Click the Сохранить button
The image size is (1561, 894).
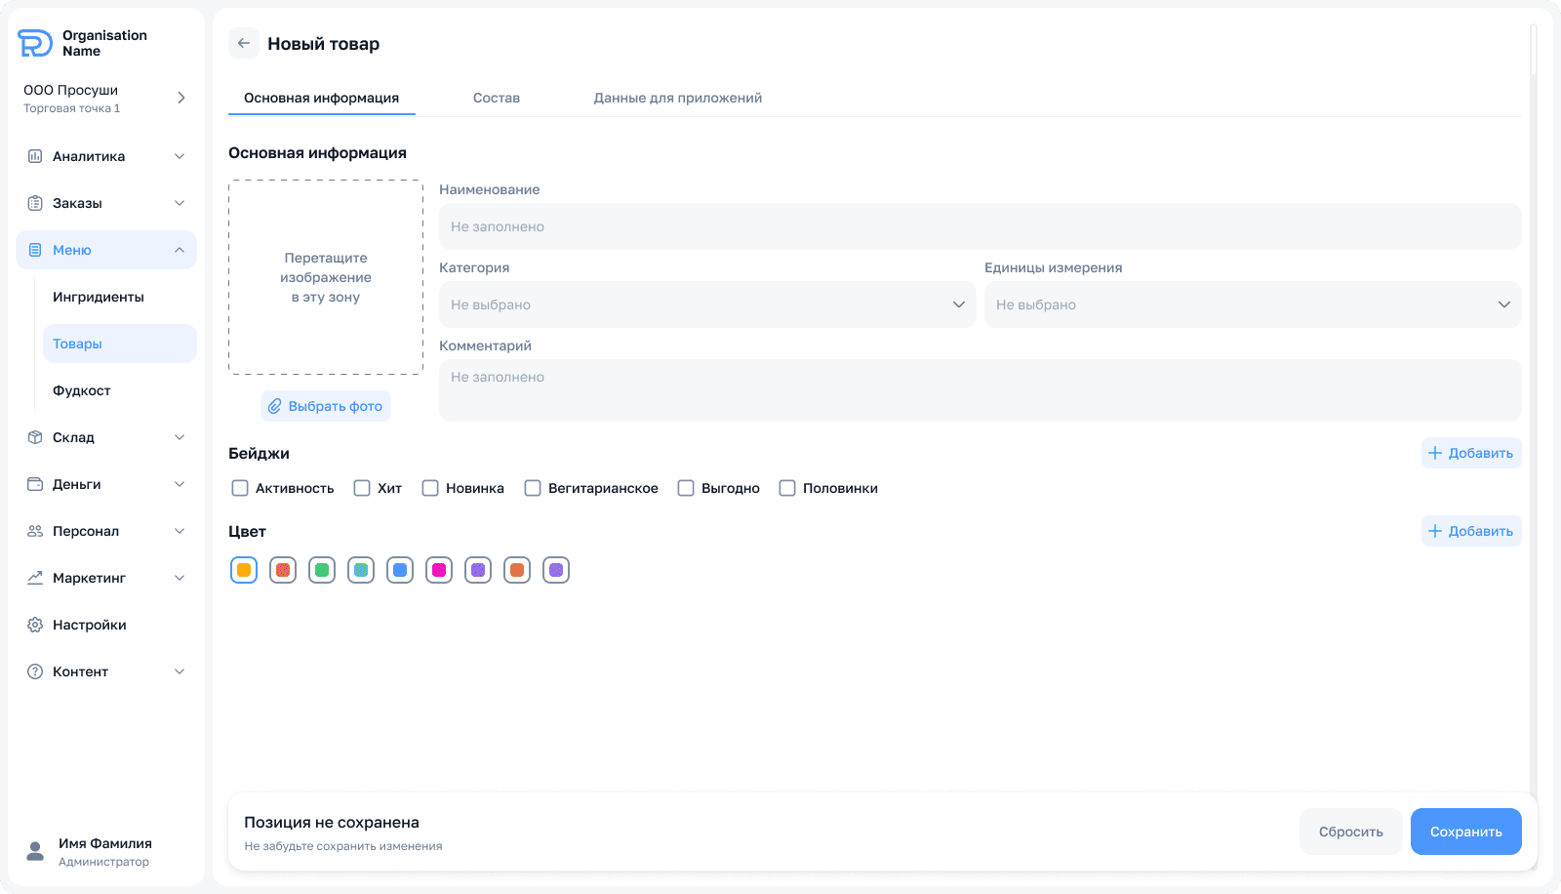coord(1465,832)
